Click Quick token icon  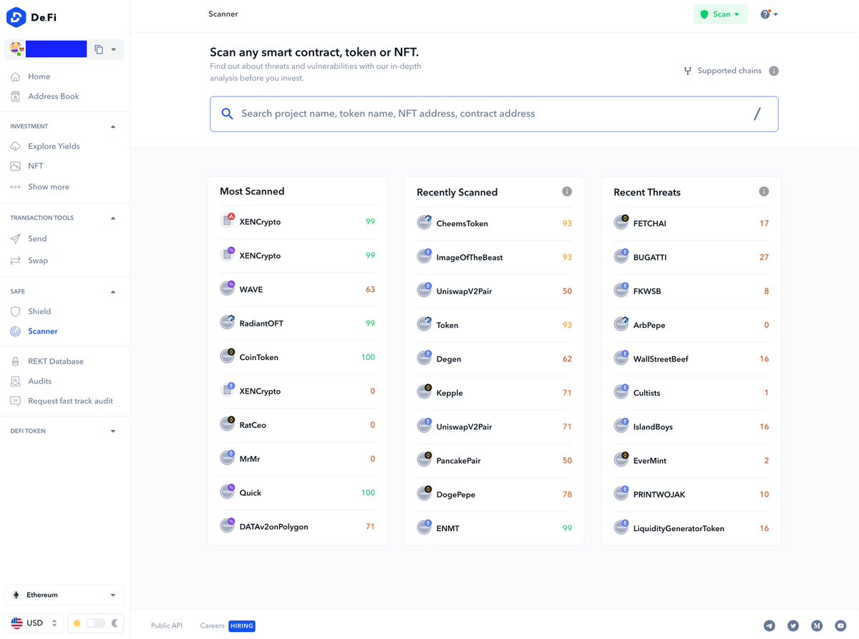coord(228,492)
